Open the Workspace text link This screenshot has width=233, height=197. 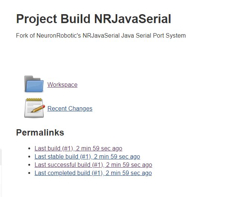coord(63,85)
